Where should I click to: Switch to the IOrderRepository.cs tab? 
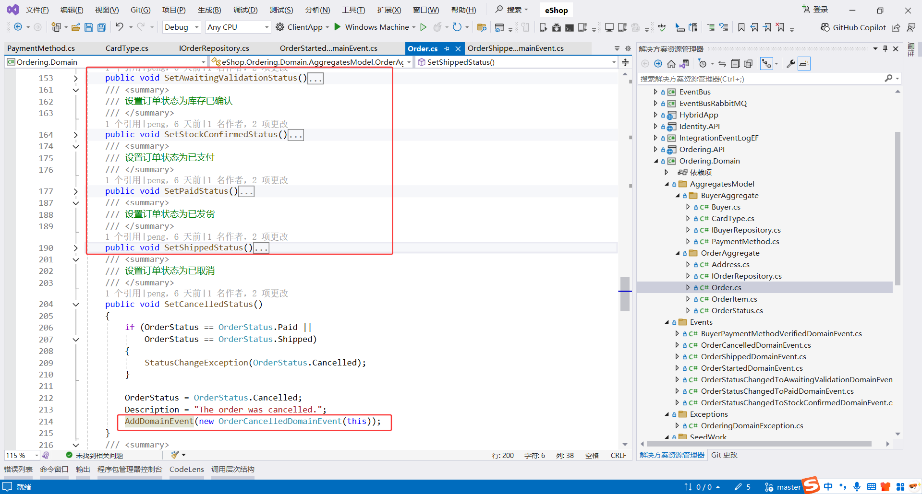[214, 48]
